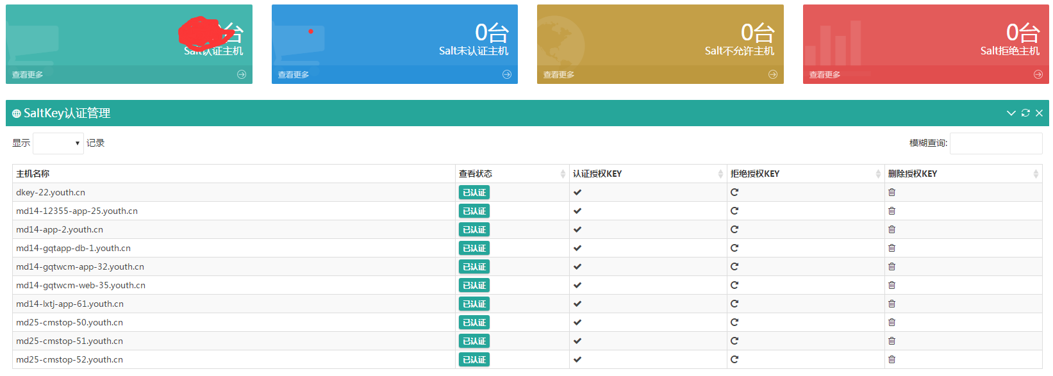Open 查看更多 on Salt未认证主机 card
Image resolution: width=1053 pixels, height=376 pixels.
click(294, 74)
